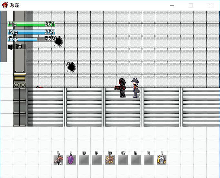
Task: Click the yellow striped vent panel
Action: coord(20,79)
